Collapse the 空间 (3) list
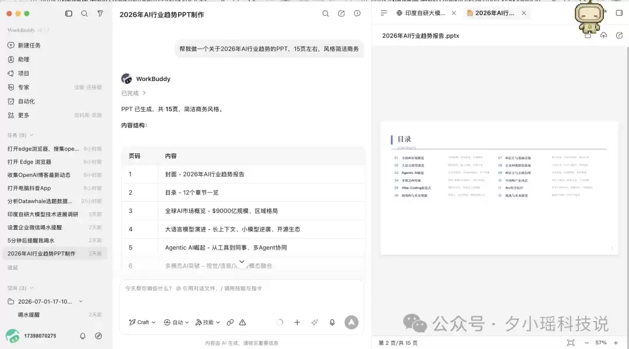Viewport: 629px width, 349px height. pos(20,289)
